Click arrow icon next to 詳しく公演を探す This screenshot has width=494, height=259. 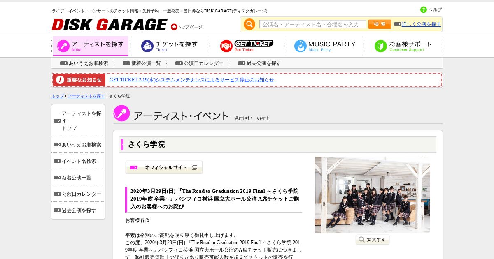coord(397,24)
